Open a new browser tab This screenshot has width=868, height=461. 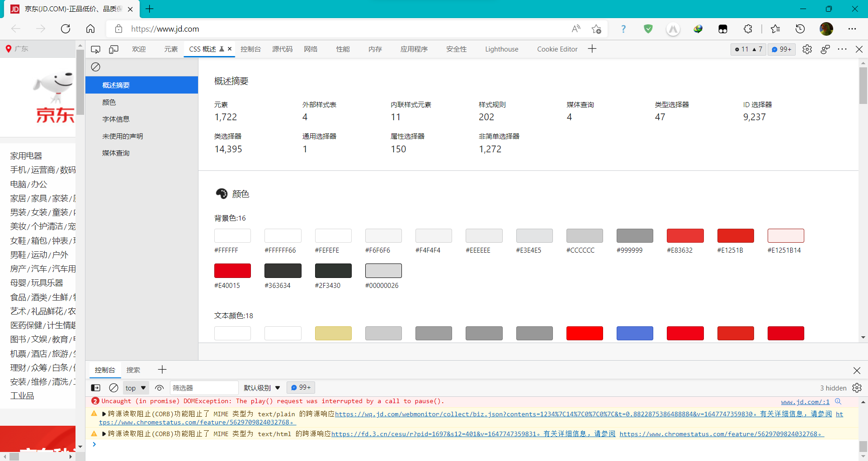click(x=150, y=9)
